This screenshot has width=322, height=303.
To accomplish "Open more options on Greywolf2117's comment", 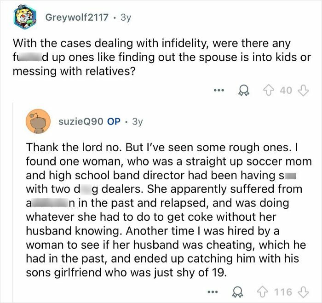I will coord(218,90).
